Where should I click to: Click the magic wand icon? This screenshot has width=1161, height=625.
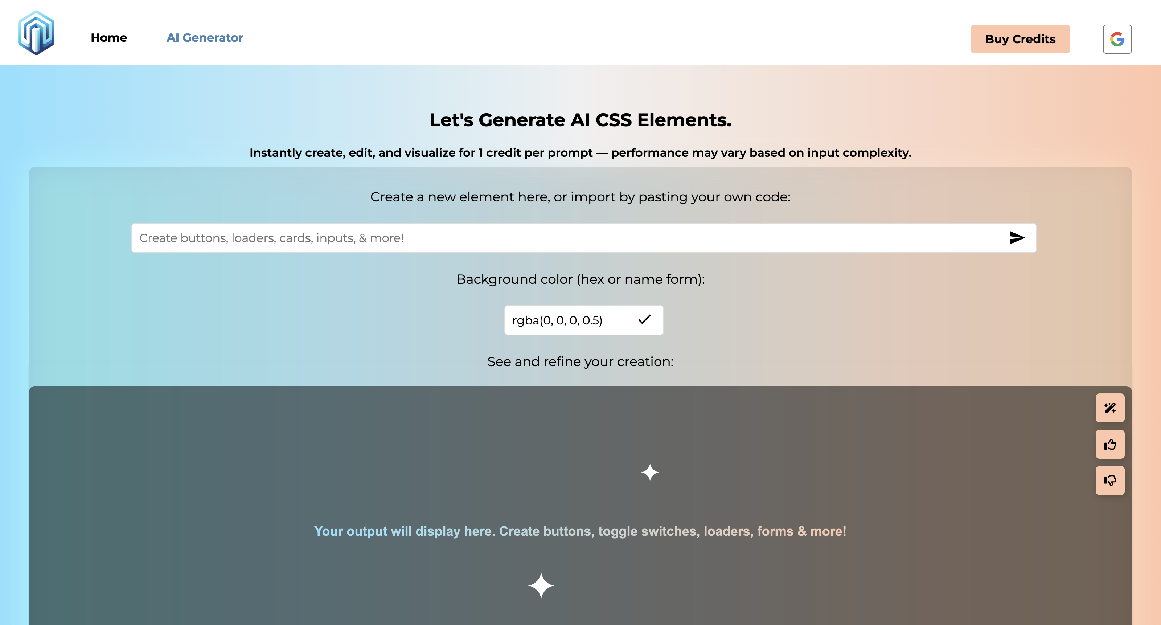coord(1109,408)
